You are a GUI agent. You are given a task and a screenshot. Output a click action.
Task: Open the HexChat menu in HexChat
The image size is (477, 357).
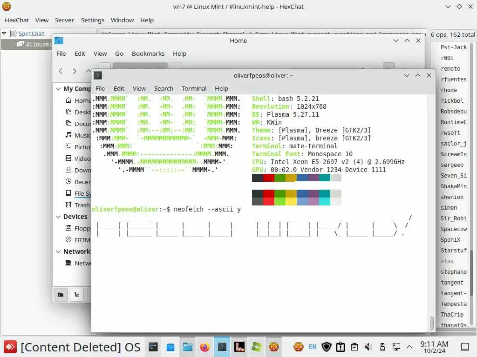[x=17, y=20]
